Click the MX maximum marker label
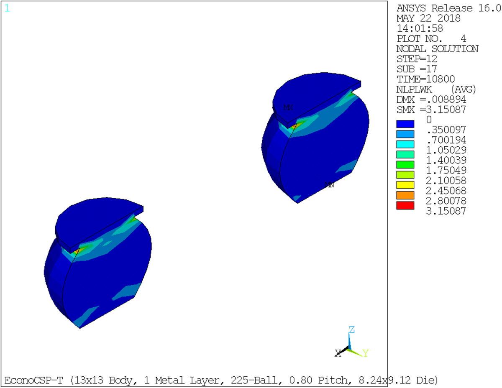This screenshot has height=388, width=502. 288,107
